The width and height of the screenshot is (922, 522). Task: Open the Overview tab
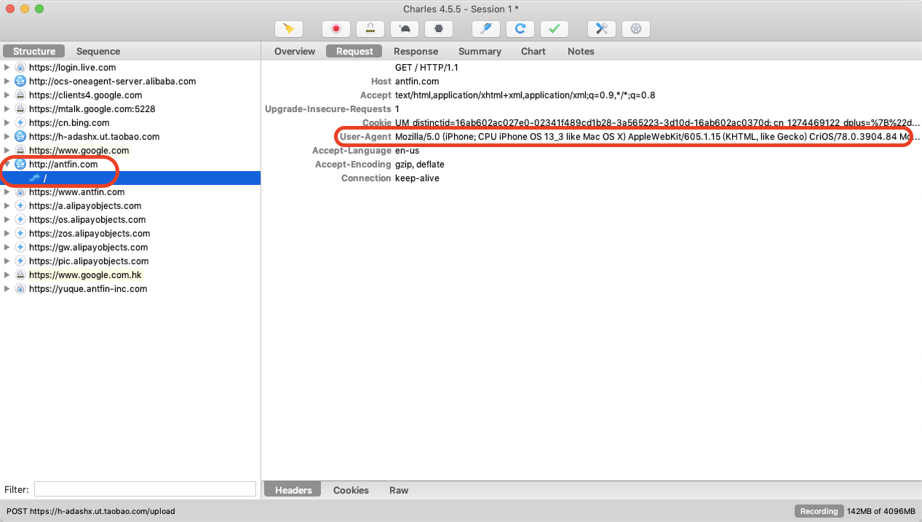[x=295, y=52]
